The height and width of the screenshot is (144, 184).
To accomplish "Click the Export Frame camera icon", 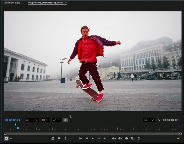I will pyautogui.click(x=126, y=139).
